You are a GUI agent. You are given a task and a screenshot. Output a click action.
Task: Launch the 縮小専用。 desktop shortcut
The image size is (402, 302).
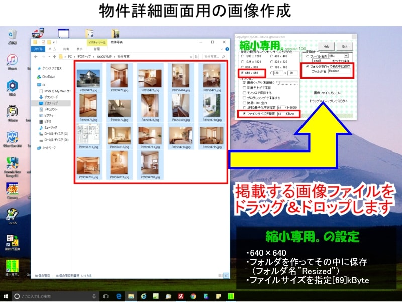coord(12,268)
